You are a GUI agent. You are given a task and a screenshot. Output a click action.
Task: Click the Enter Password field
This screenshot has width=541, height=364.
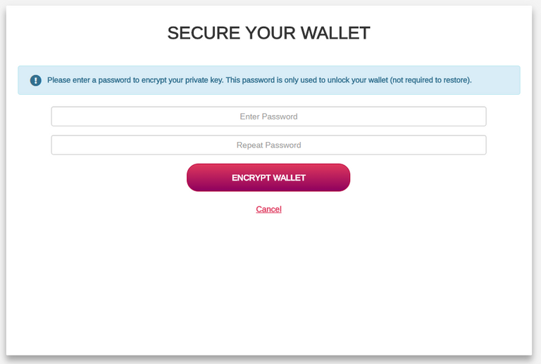(x=268, y=117)
